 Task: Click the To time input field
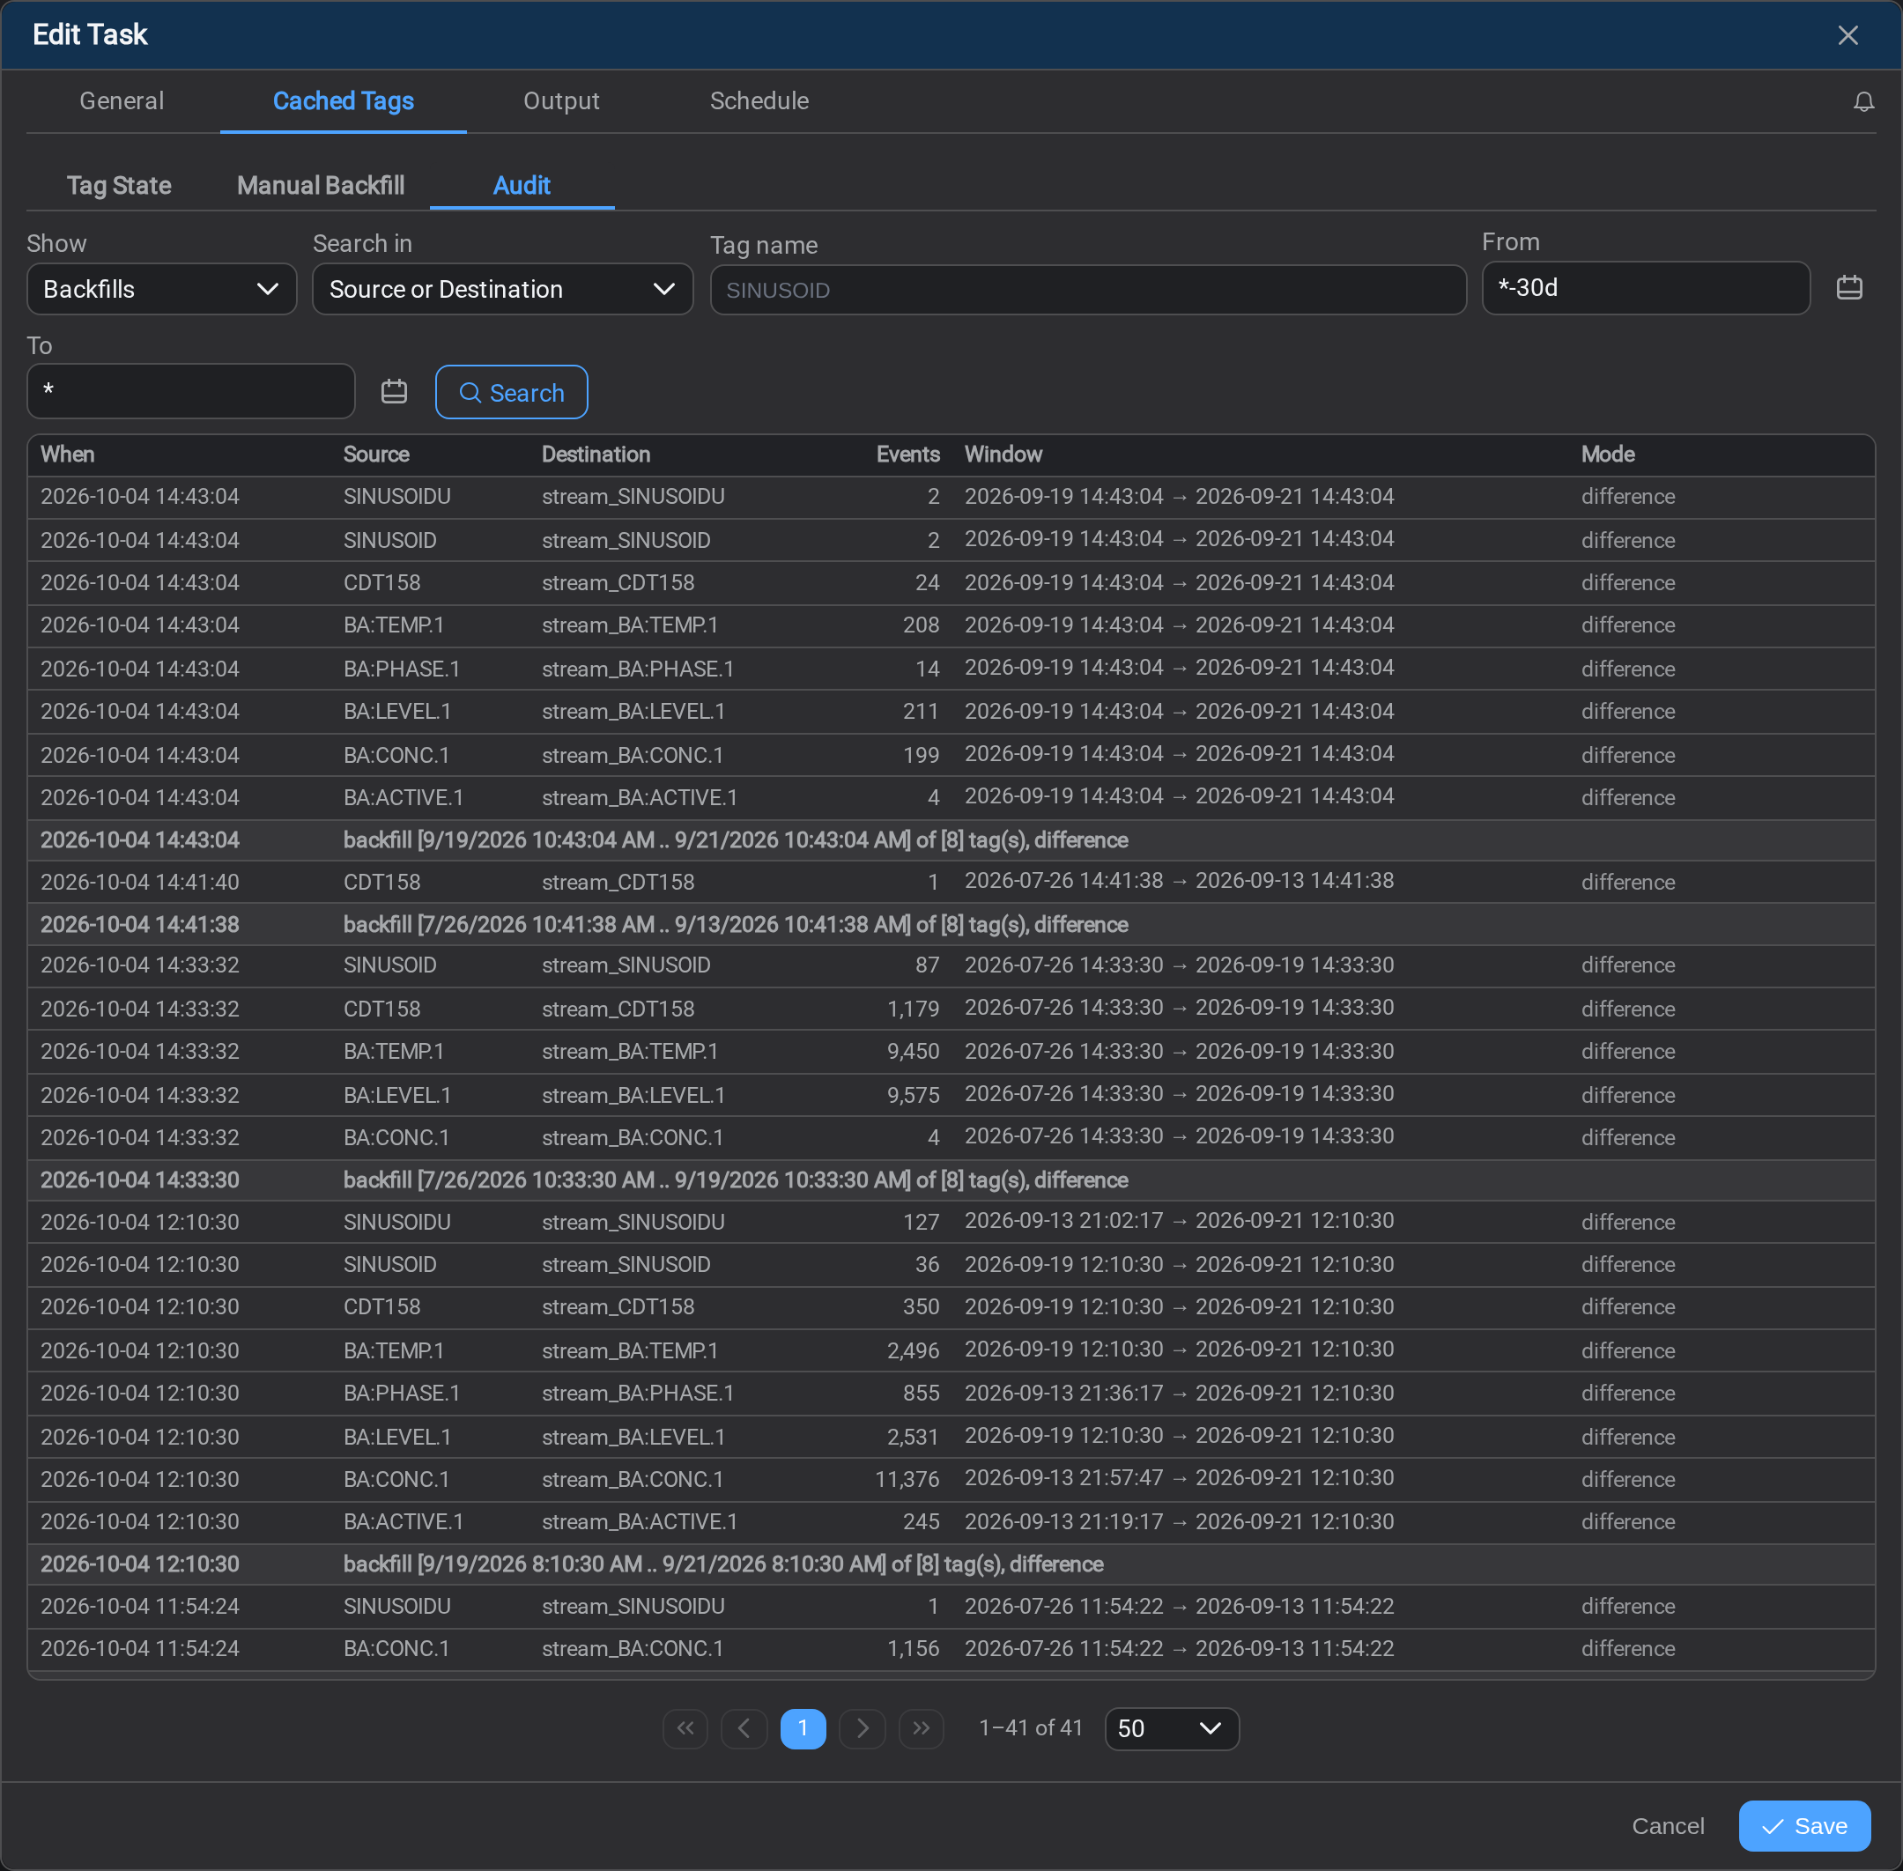click(x=190, y=391)
